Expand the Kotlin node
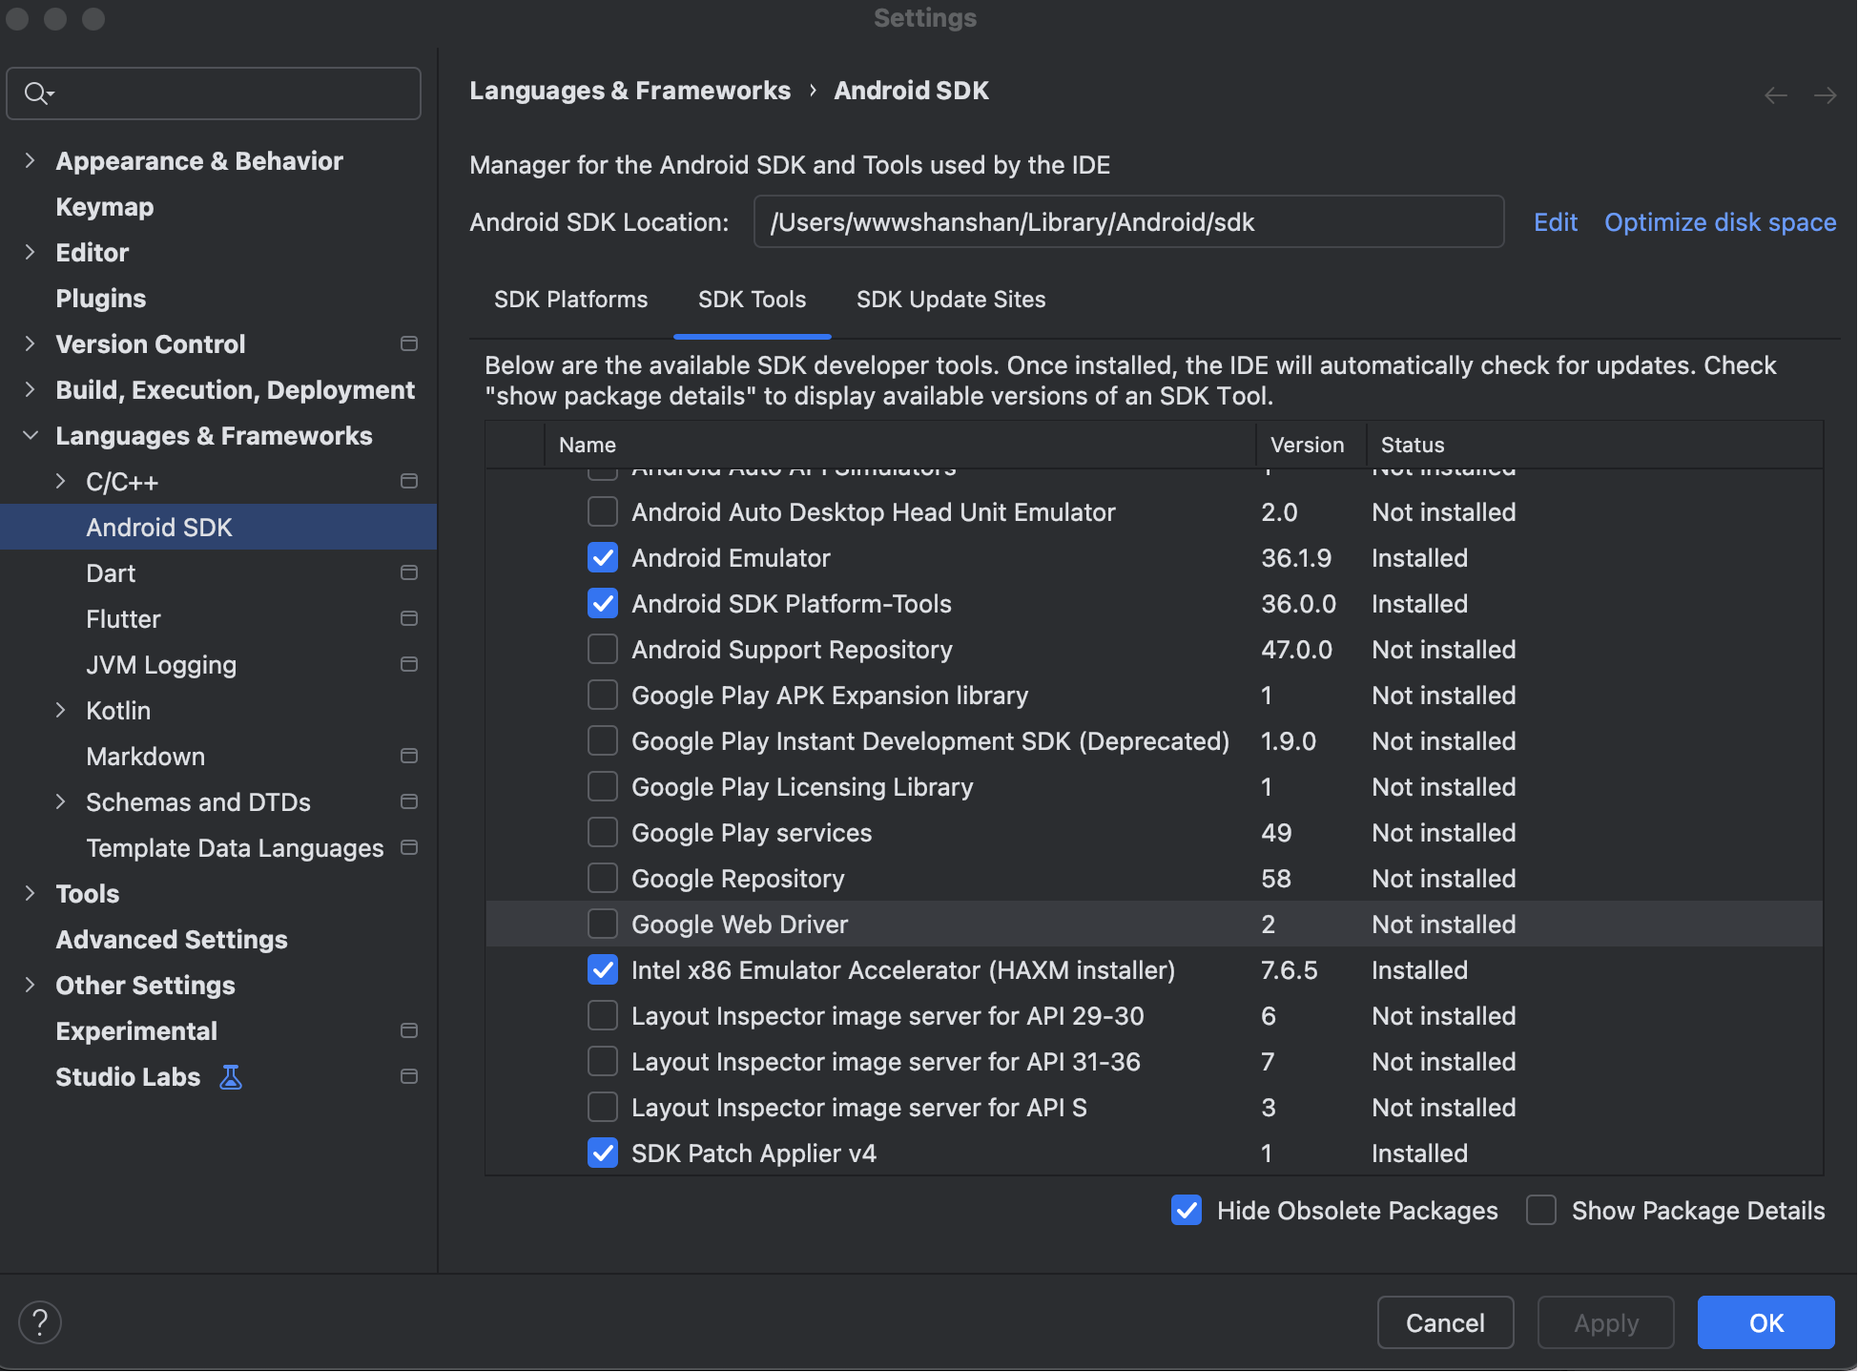The width and height of the screenshot is (1858, 1372). pyautogui.click(x=60, y=710)
